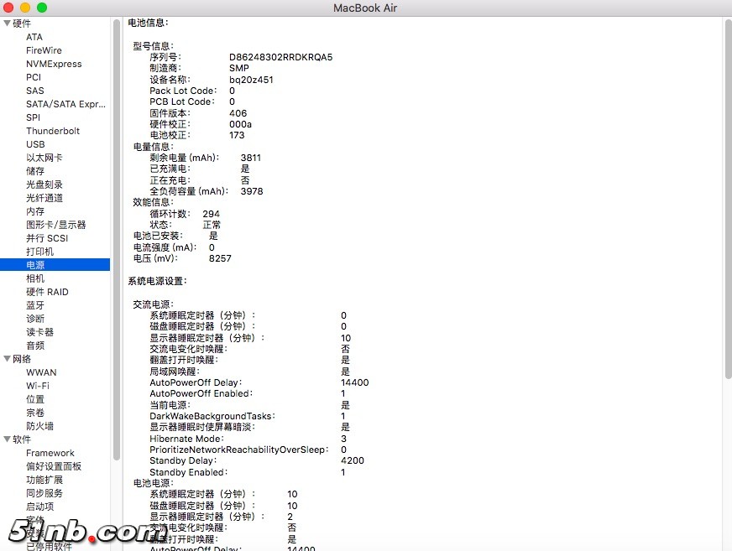732x551 pixels.
Task: Collapse the 网络 section disclosure triangle
Action: point(8,359)
